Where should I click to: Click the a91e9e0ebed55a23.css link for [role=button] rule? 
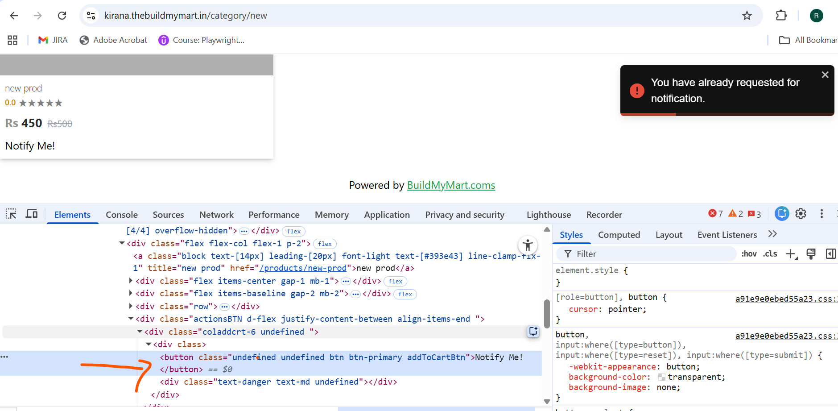[x=786, y=299]
